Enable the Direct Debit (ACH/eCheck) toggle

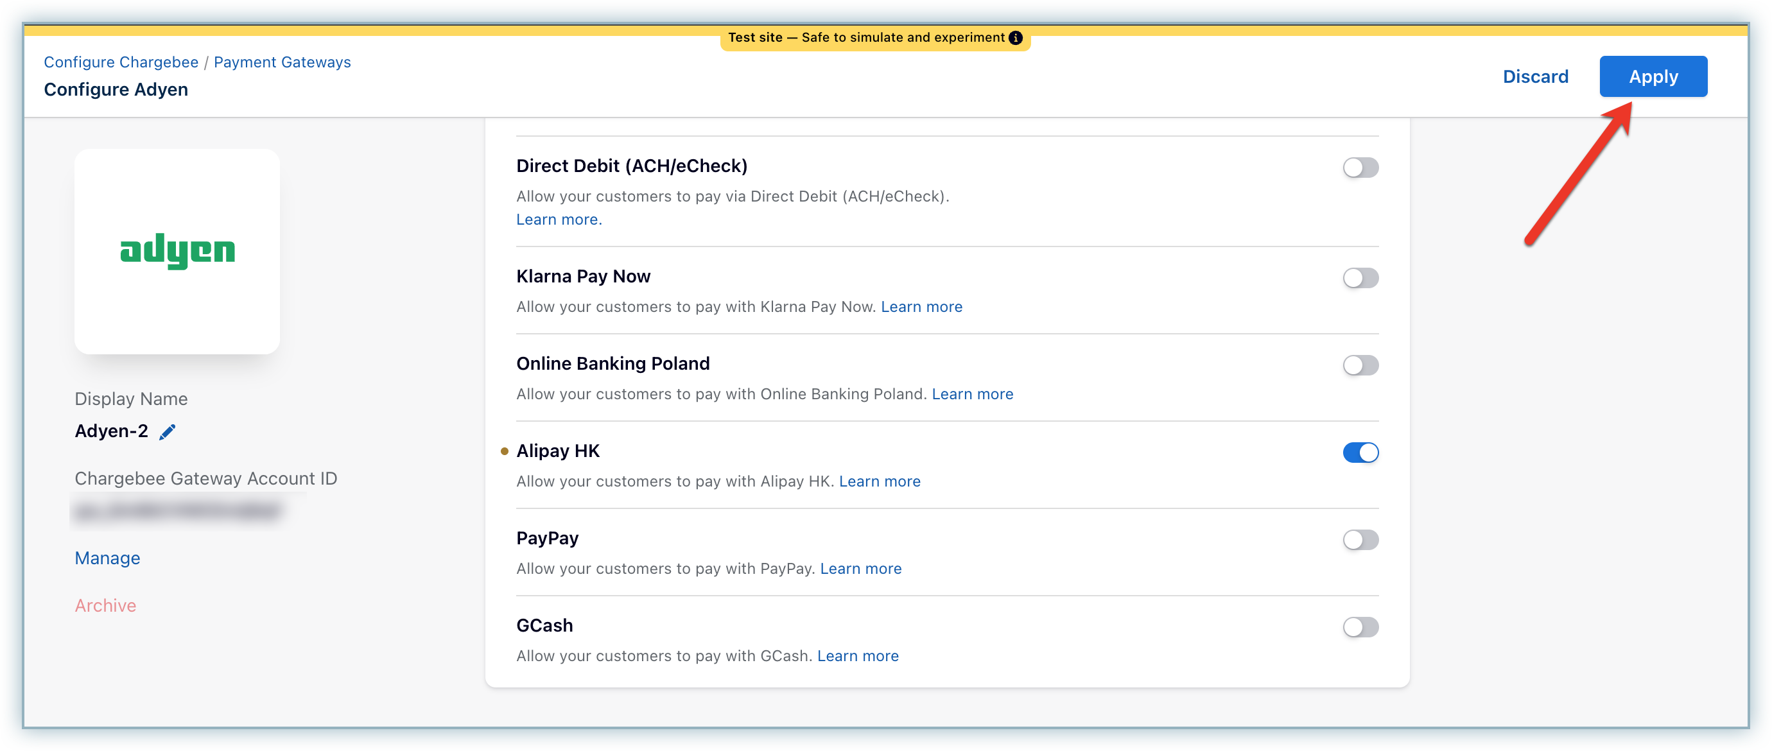(x=1360, y=167)
